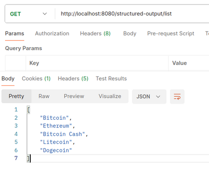This screenshot has height=177, width=209.
Task: Click the "Bitcoin" line in response
Action: 56,118
